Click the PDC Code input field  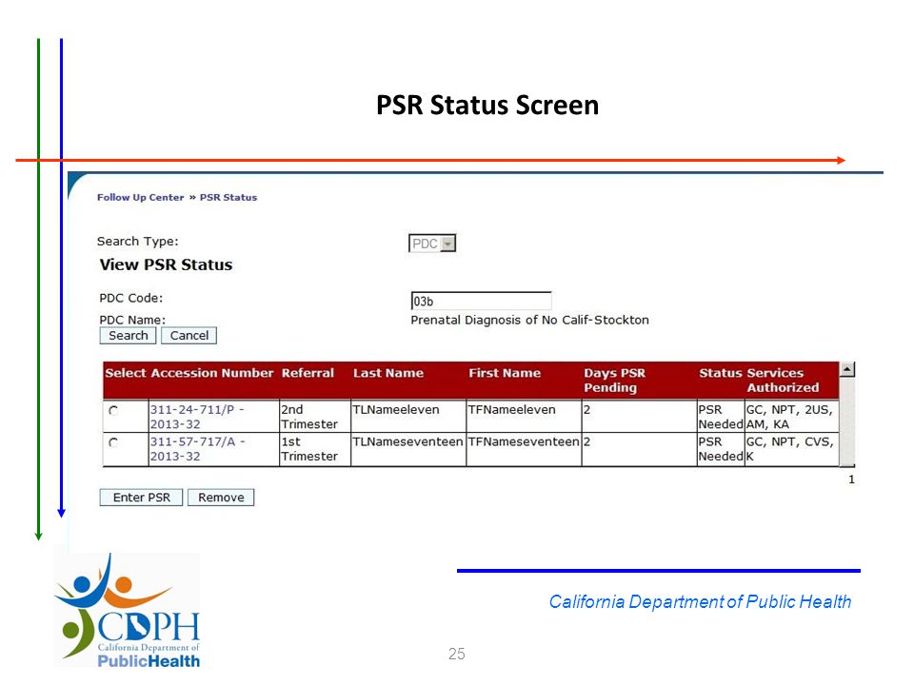[481, 302]
